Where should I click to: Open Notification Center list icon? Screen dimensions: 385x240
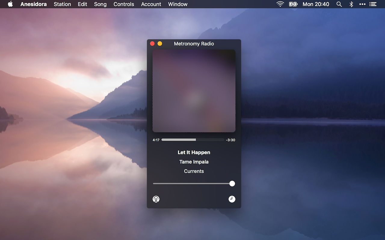click(373, 4)
